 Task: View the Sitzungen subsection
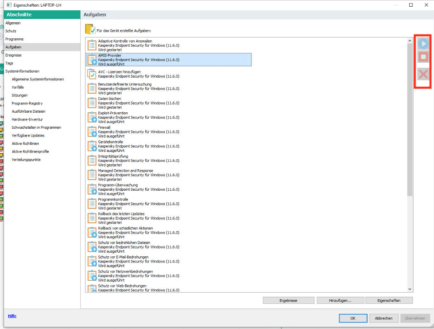[20, 95]
